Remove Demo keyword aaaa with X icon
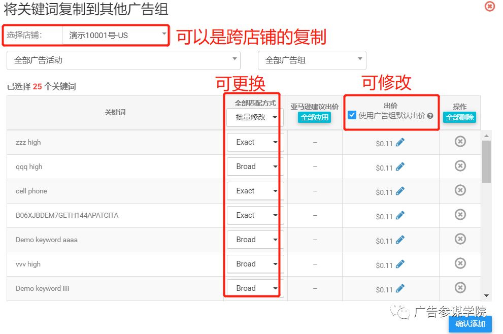 click(460, 239)
